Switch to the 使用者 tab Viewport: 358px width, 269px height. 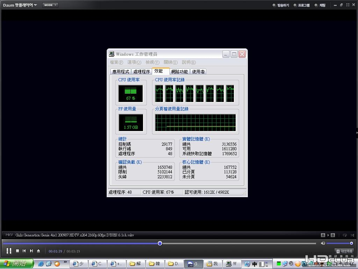click(198, 71)
